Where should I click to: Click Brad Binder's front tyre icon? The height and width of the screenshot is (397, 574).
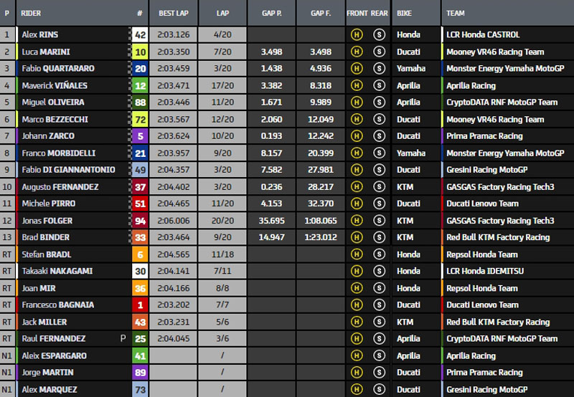[x=356, y=237]
